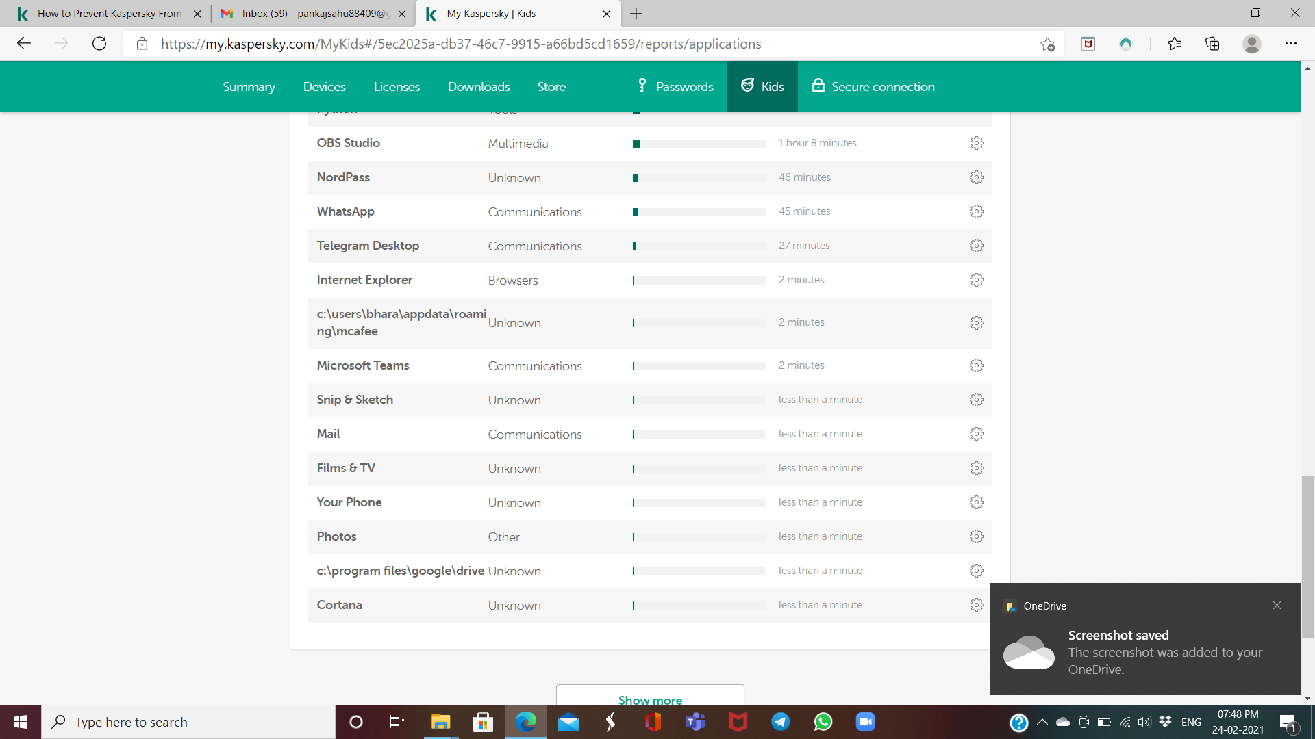Screen dimensions: 1315x739
Task: Switch to the Devices tab
Action: [x=324, y=87]
